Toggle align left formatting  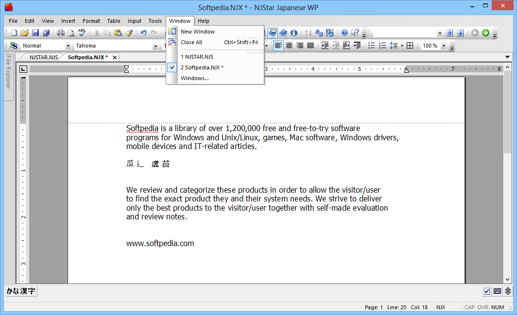coord(278,46)
